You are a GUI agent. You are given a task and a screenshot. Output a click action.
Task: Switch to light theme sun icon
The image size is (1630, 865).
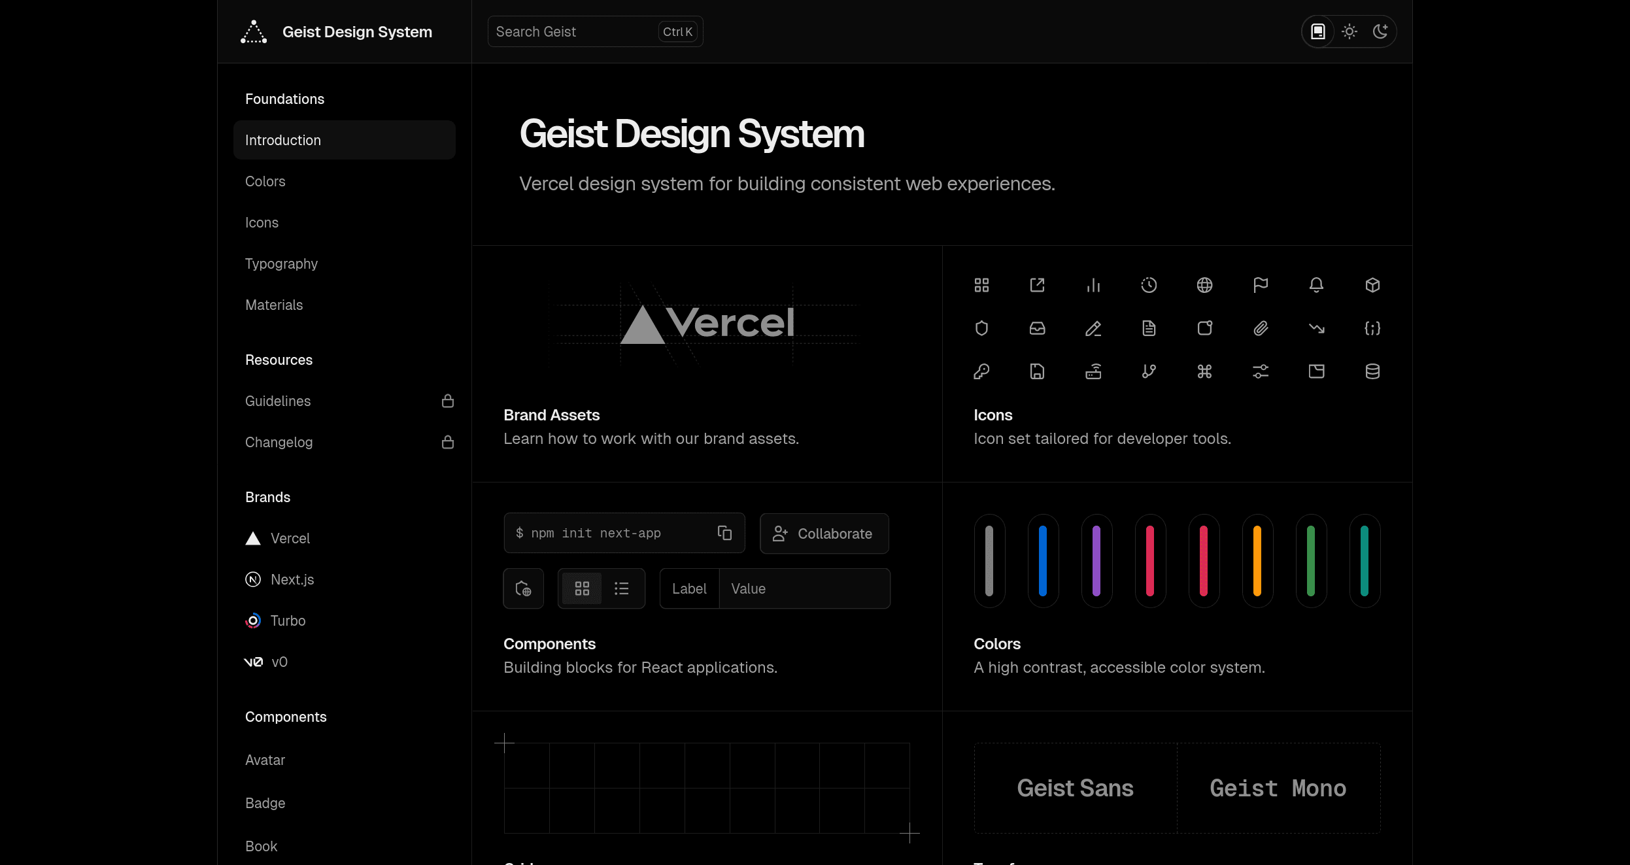1350,31
